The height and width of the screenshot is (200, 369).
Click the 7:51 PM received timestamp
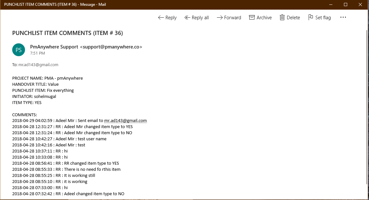(x=37, y=53)
